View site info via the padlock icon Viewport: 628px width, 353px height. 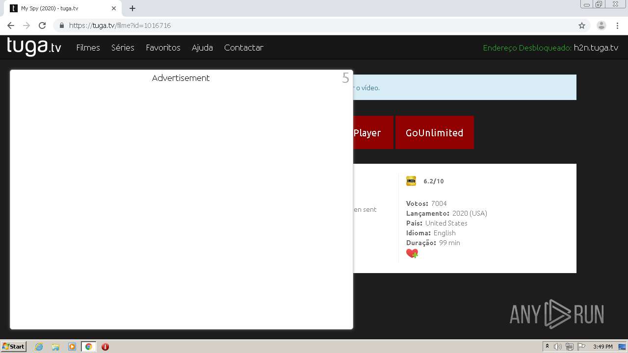(x=62, y=25)
